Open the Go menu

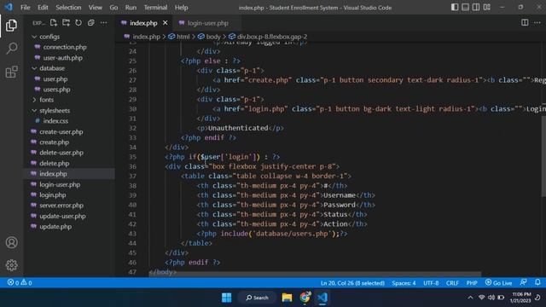pos(113,8)
